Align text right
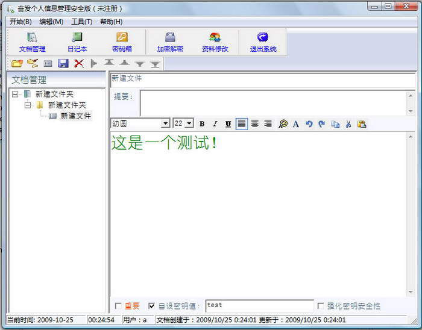Image resolution: width=422 pixels, height=330 pixels. coord(268,124)
